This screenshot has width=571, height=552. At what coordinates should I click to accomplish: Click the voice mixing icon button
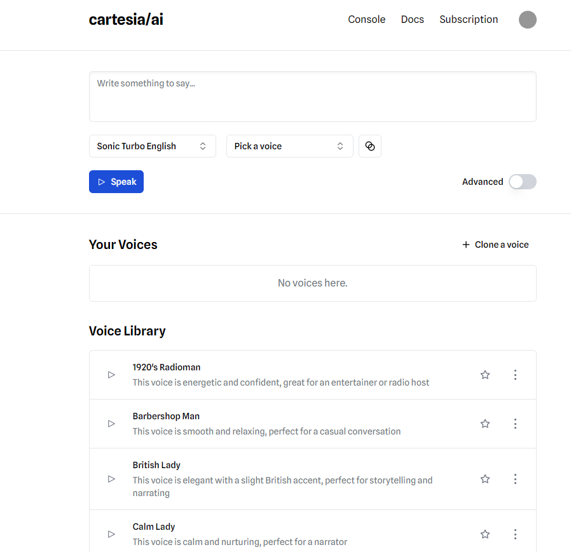pyautogui.click(x=370, y=146)
